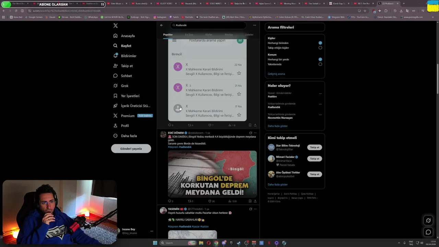This screenshot has height=247, width=439.
Task: Open Sohbet chat page
Action: coord(122,76)
